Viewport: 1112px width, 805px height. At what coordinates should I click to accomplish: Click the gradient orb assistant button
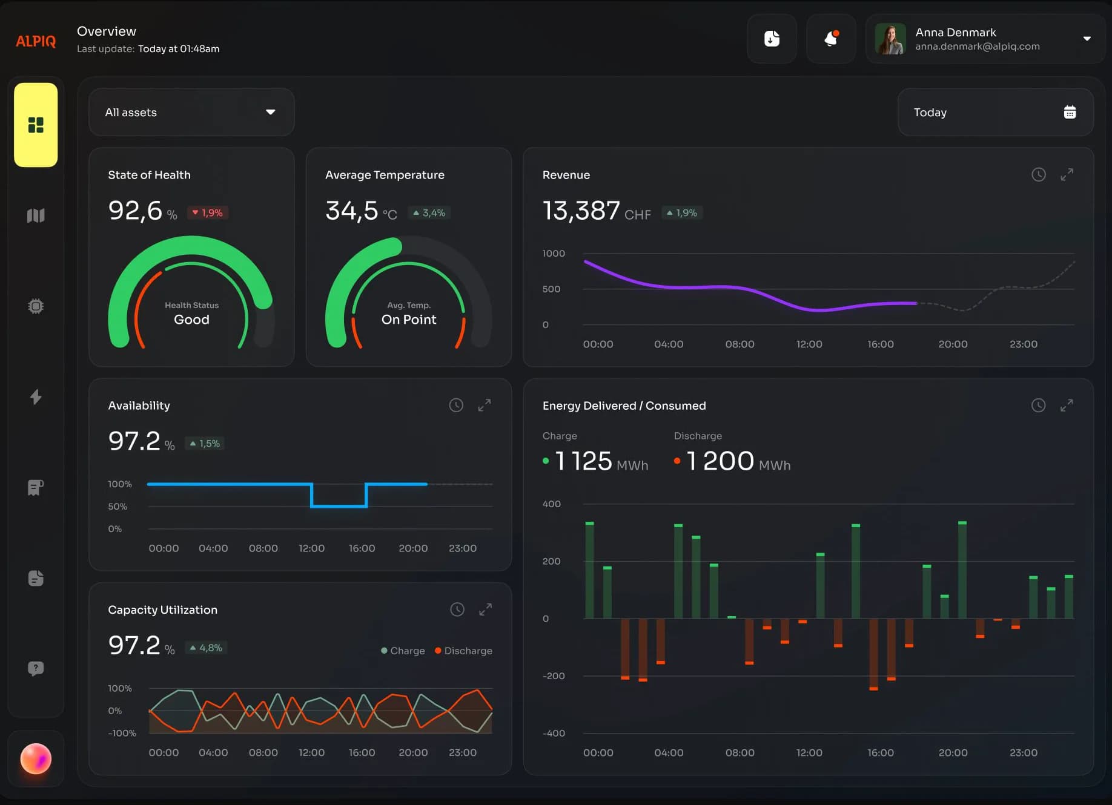(36, 758)
